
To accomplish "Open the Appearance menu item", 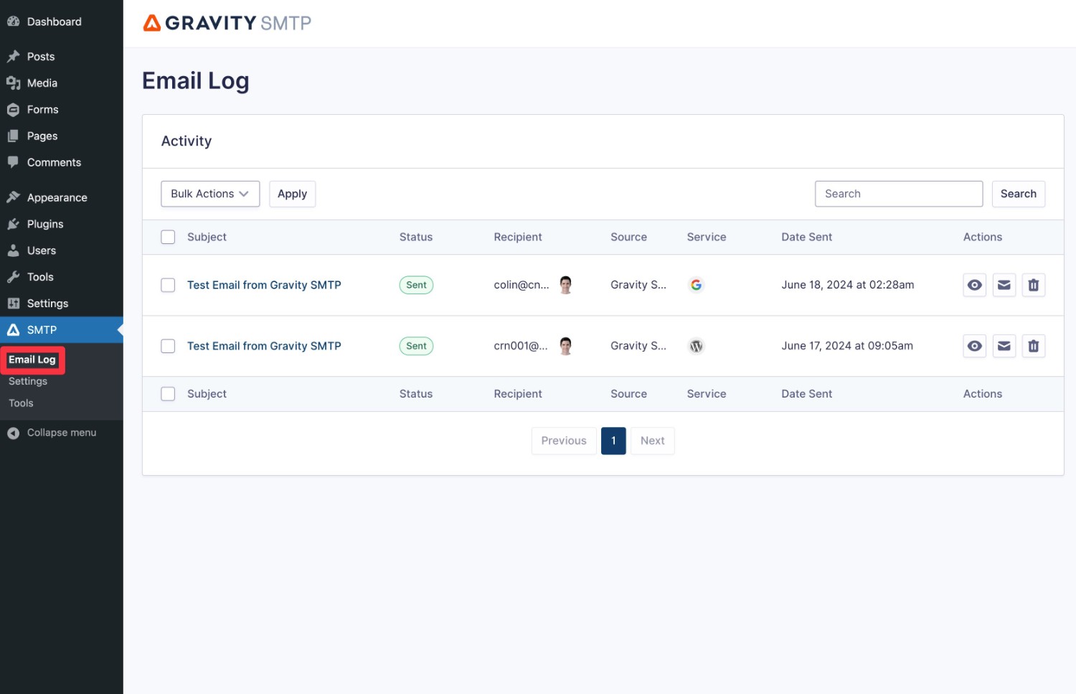I will (62, 197).
